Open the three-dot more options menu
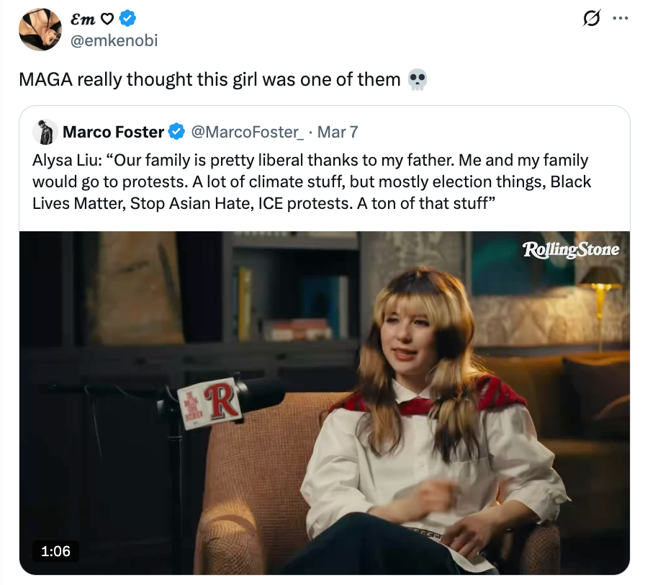This screenshot has width=645, height=585. pyautogui.click(x=619, y=19)
